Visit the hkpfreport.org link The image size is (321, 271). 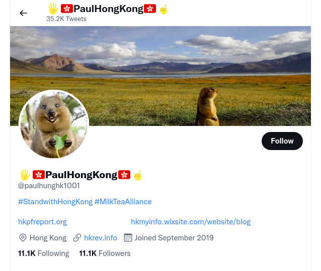[42, 222]
